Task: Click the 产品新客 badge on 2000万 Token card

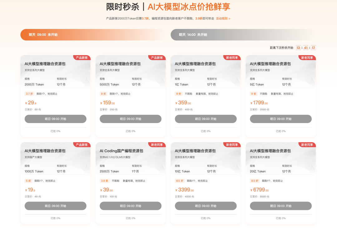Action: click(x=82, y=58)
